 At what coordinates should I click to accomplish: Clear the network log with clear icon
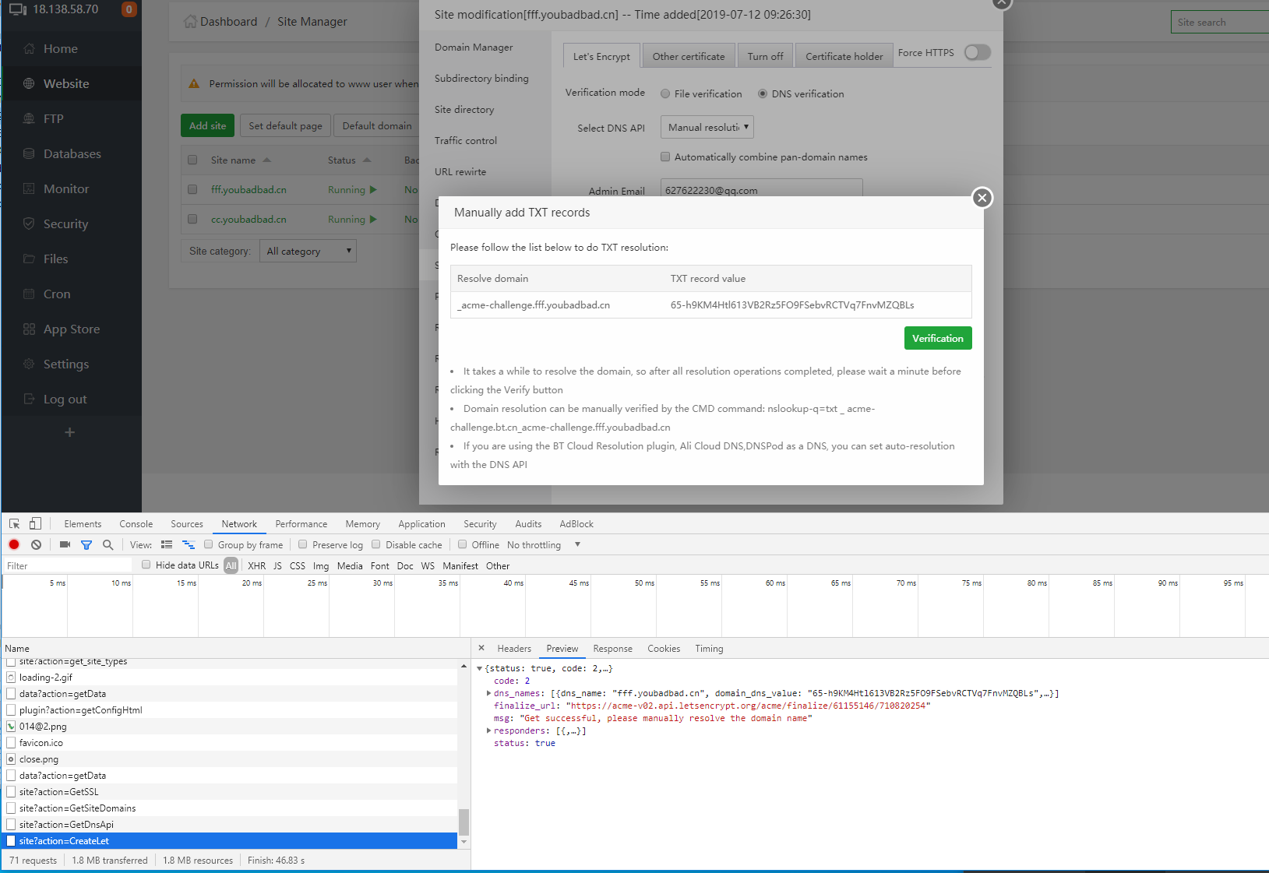[36, 544]
